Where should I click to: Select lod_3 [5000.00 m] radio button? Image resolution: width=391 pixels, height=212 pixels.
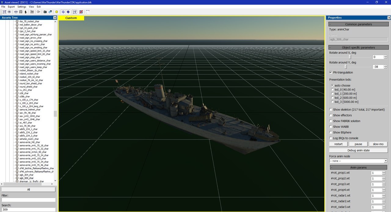point(332,102)
